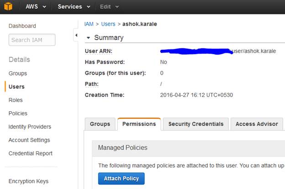
Task: Click the IAM breadcrumb link
Action: [x=90, y=23]
